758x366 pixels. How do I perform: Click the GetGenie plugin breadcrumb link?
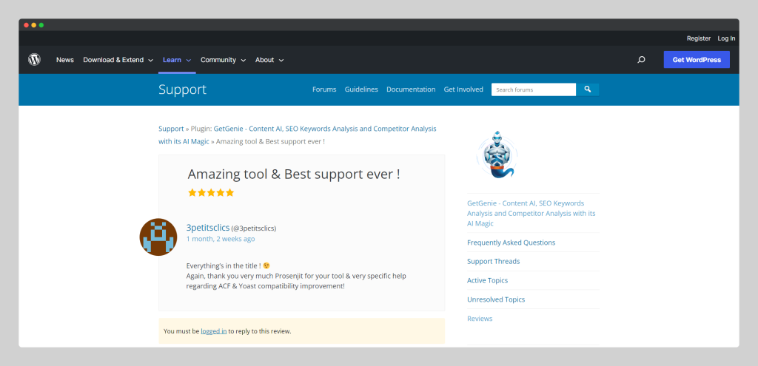click(x=298, y=135)
